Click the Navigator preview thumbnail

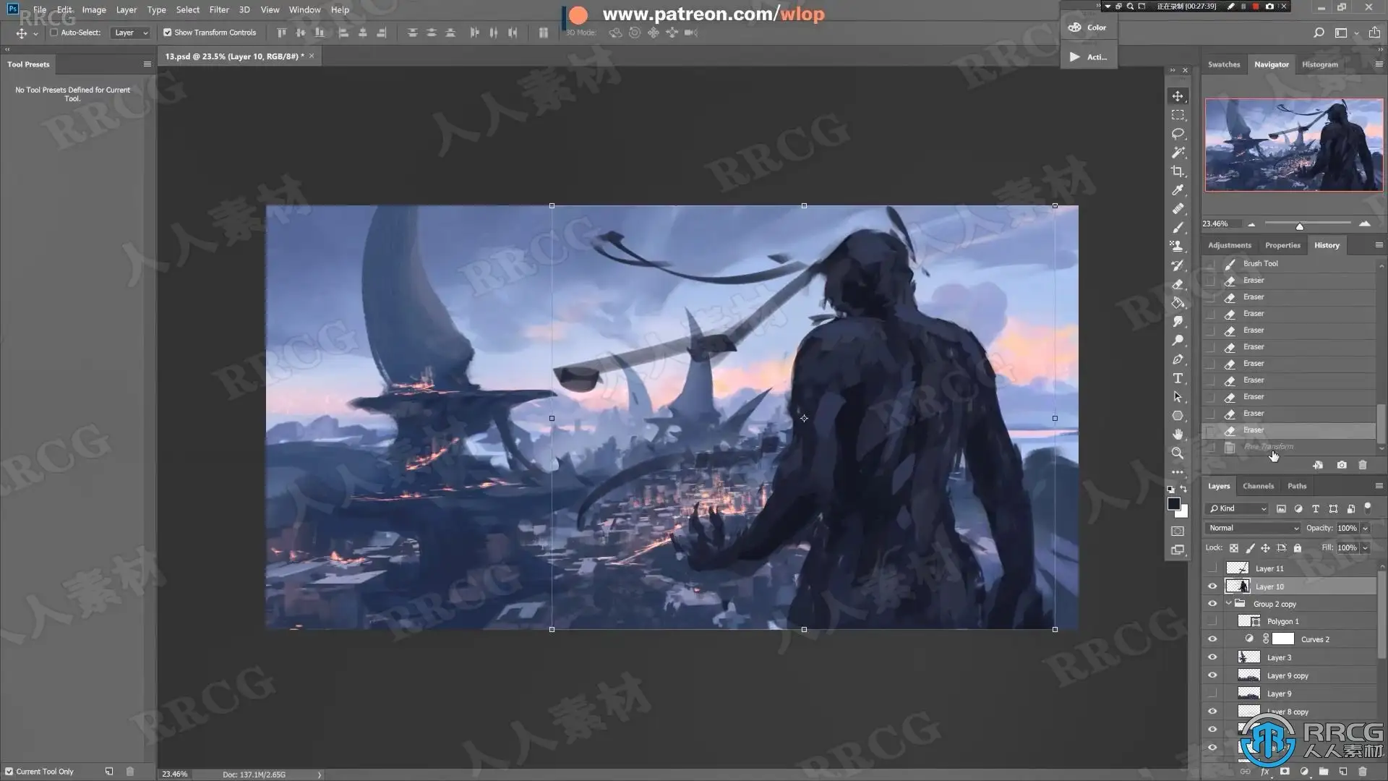pos(1293,145)
